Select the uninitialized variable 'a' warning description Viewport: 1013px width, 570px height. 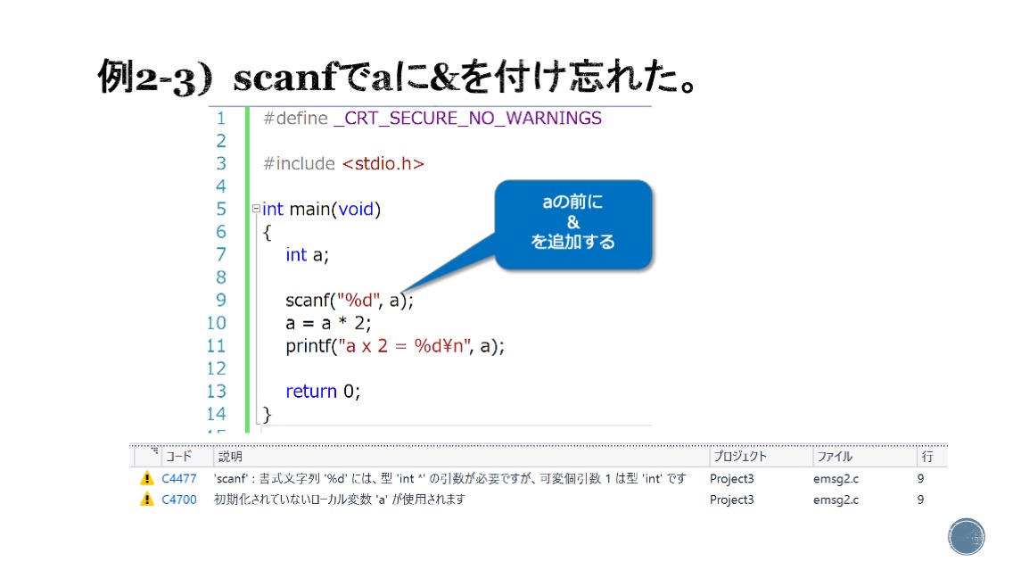339,500
